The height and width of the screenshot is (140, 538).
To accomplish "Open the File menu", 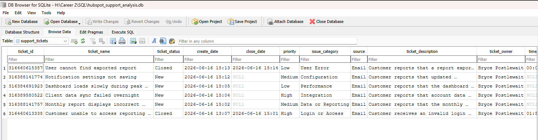I will 5,13.
